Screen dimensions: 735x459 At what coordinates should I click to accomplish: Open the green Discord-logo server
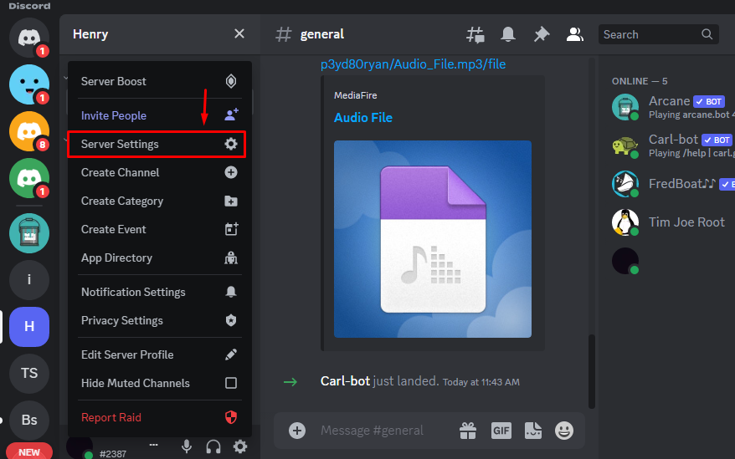29,178
